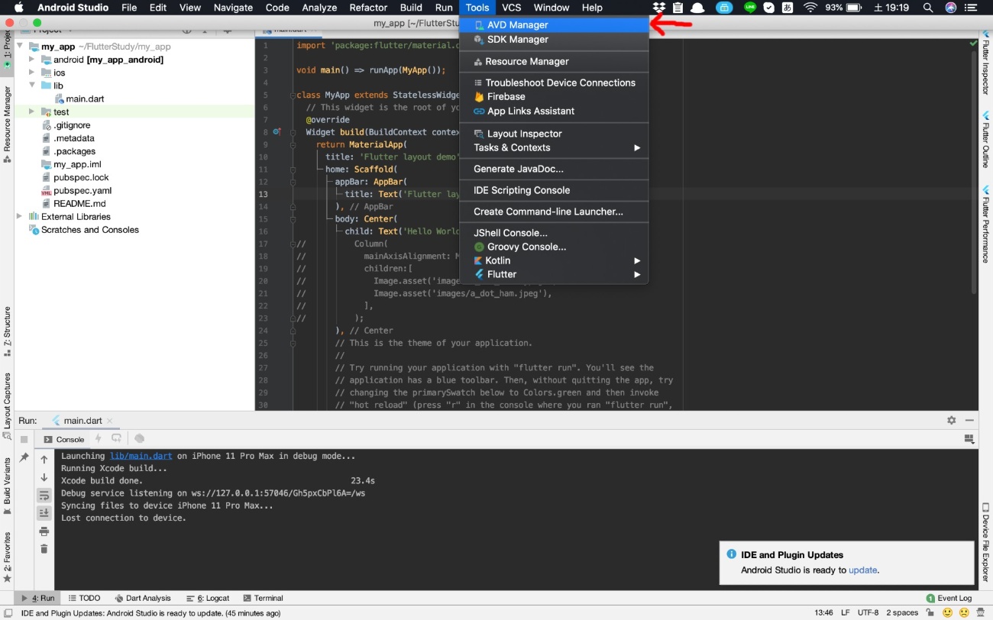Open Flutter Performance side panel
Image resolution: width=993 pixels, height=620 pixels.
click(985, 224)
